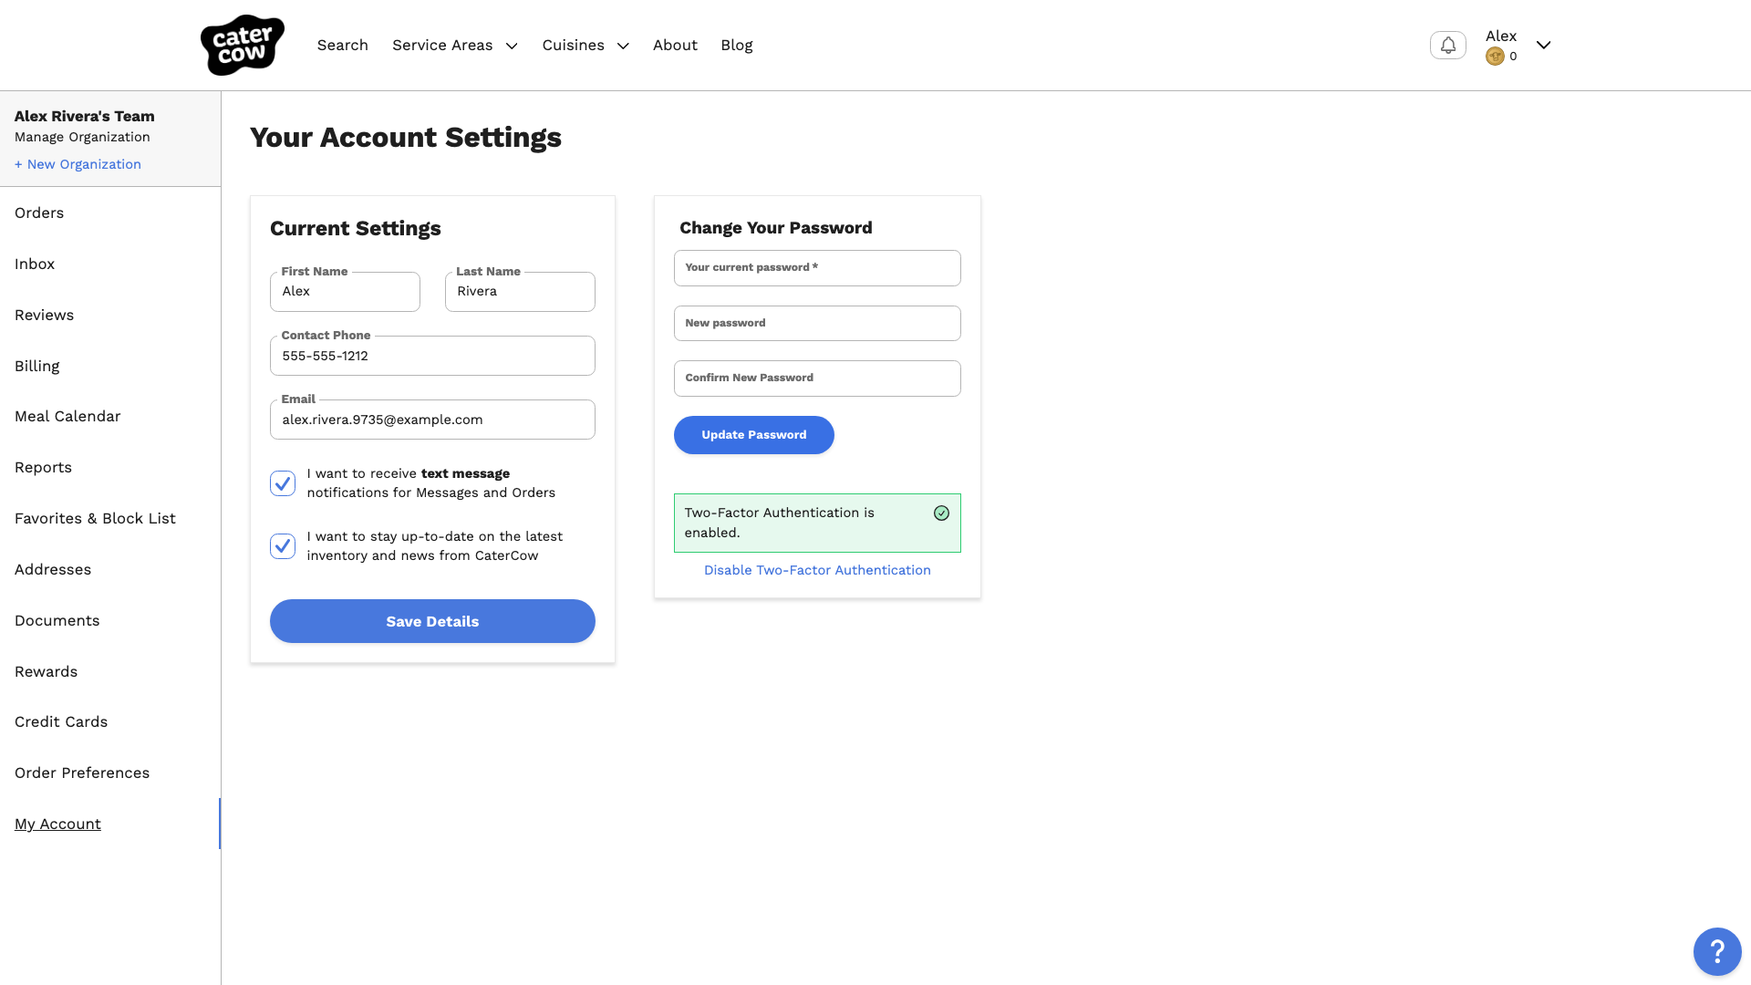Open Order Preferences in the sidebar
This screenshot has height=985, width=1751.
(x=82, y=772)
